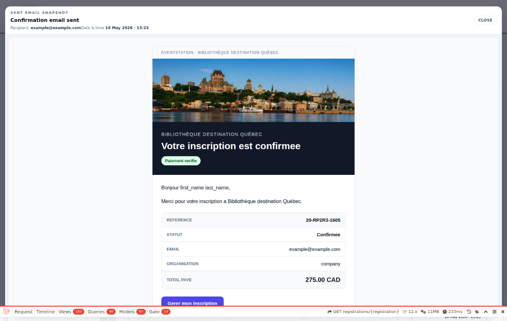The width and height of the screenshot is (507, 321).
Task: Open the Views debugbar tab
Action: (71, 312)
